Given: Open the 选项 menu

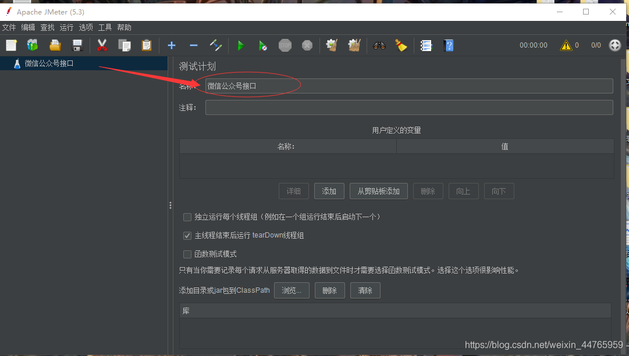Looking at the screenshot, I should (86, 27).
